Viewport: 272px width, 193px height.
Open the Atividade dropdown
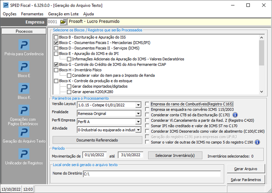click(x=138, y=130)
